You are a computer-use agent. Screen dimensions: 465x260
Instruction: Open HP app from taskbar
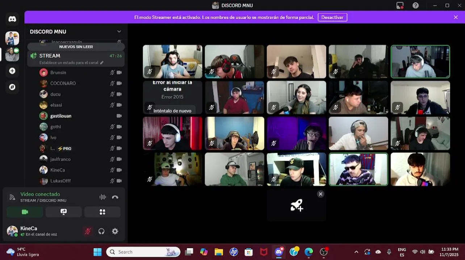[234, 252]
